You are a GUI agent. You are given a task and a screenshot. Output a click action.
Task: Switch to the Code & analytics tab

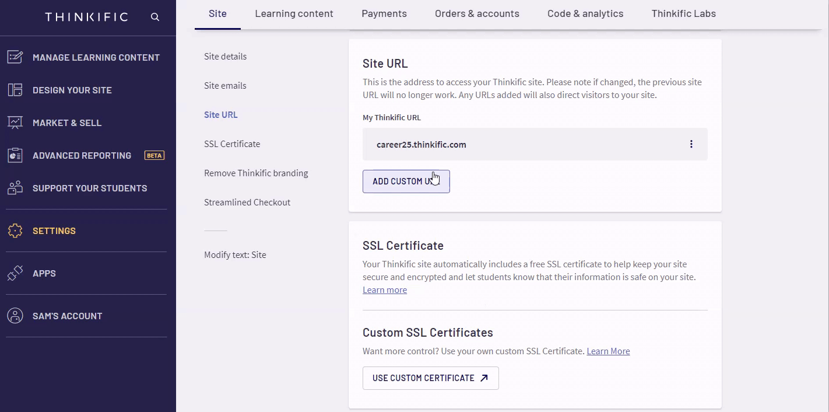coord(585,13)
